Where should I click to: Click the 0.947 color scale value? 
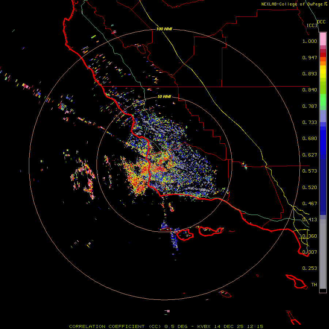point(310,57)
